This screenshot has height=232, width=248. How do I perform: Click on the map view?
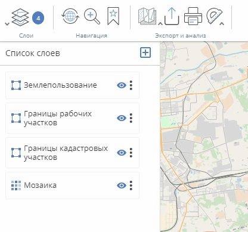coord(204,137)
